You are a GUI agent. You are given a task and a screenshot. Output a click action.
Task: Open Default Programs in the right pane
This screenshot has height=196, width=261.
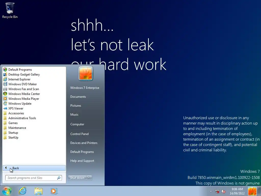(82, 152)
